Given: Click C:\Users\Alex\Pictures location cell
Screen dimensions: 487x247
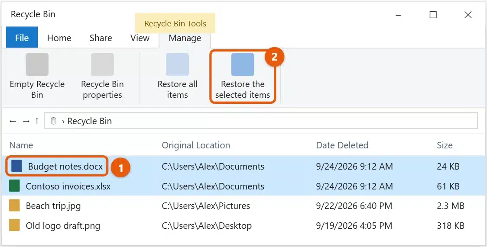Looking at the screenshot, I should 206,205.
